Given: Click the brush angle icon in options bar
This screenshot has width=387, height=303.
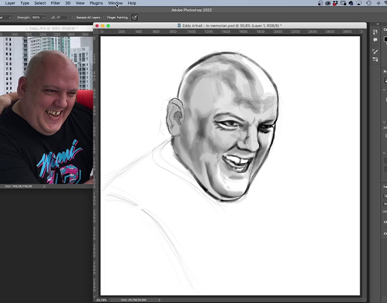Looking at the screenshot, I should point(53,18).
